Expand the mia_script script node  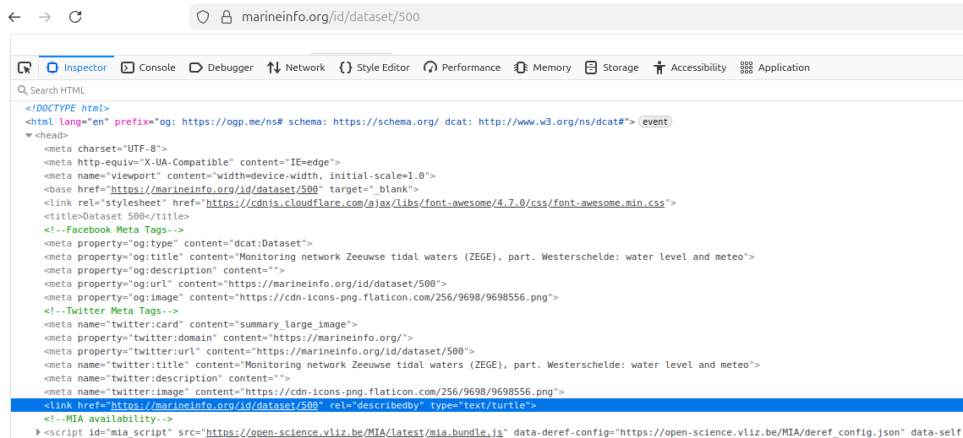[x=38, y=432]
